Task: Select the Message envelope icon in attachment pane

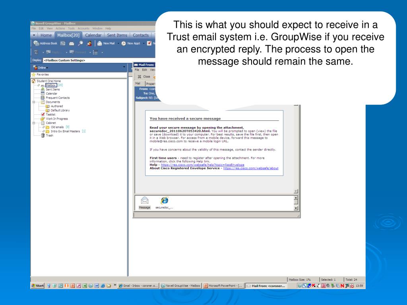Action: pyautogui.click(x=145, y=201)
